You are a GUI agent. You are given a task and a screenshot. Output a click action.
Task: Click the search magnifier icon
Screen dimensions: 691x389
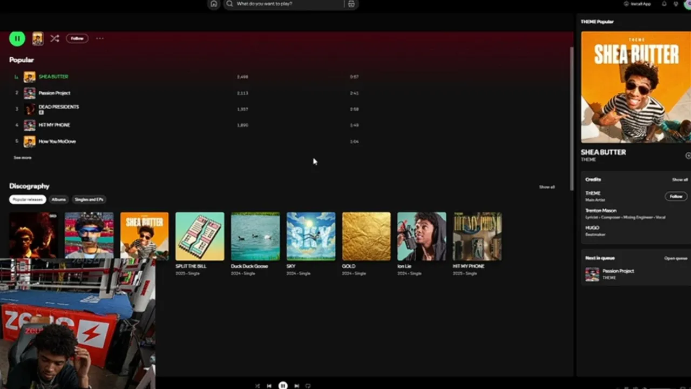(230, 4)
